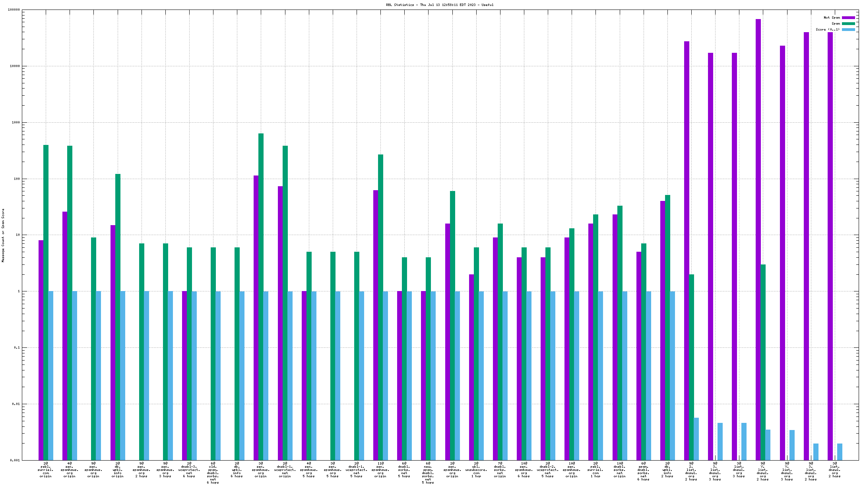The height and width of the screenshot is (486, 865).
Task: Click the db.wpbl.info 2 hops label
Action: pos(667,470)
